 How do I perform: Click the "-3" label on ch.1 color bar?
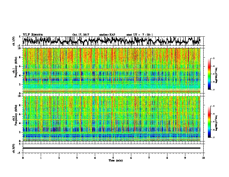coord(213,58)
